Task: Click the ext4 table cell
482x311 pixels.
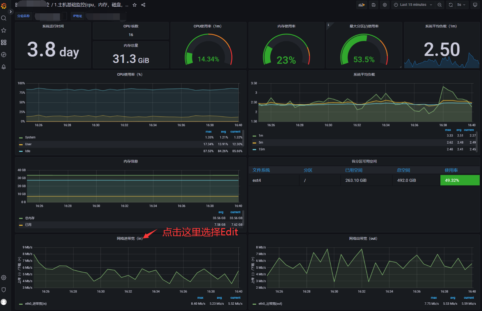Action: [x=274, y=180]
